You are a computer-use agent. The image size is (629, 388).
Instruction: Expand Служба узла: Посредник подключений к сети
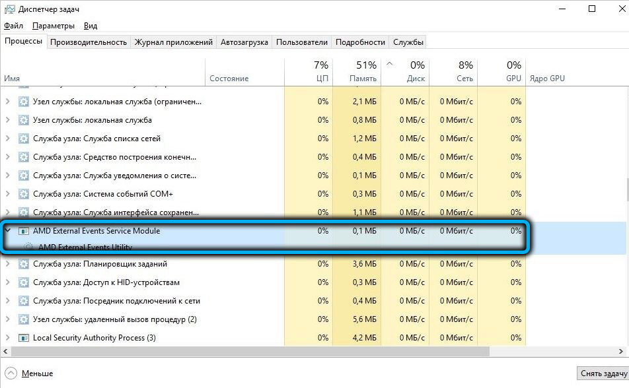(8, 301)
